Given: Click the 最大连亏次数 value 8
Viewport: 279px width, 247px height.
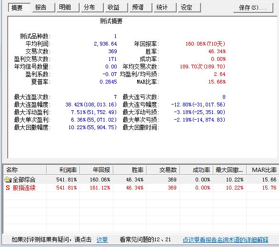Looking at the screenshot, I should point(224,97).
